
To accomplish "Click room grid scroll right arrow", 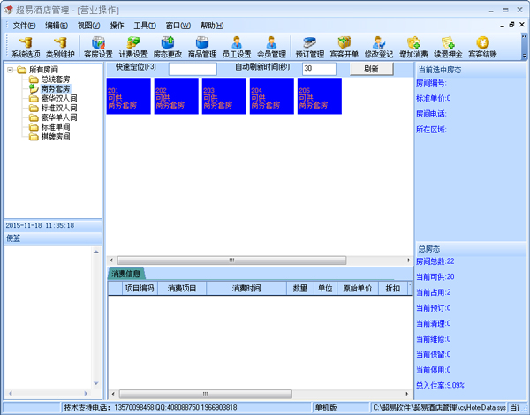I will [x=408, y=260].
